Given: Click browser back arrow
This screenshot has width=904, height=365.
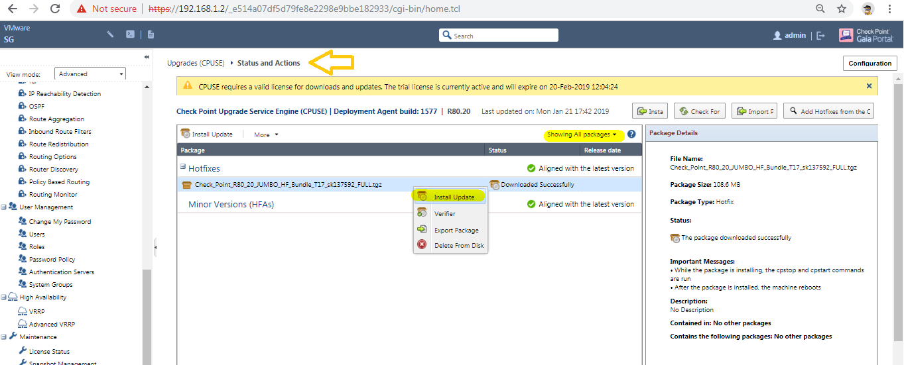Looking at the screenshot, I should click(x=13, y=9).
